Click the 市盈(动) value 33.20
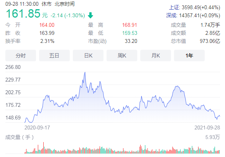The image size is (225, 157). (131, 41)
